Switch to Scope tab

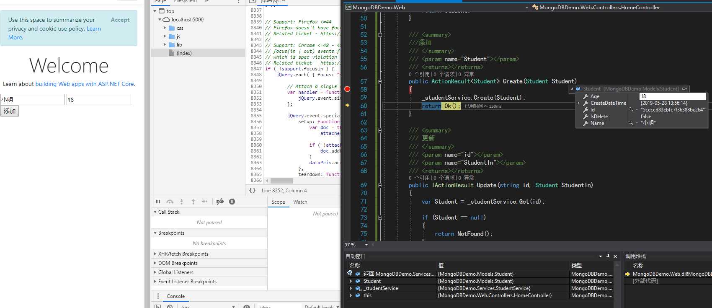tap(278, 202)
